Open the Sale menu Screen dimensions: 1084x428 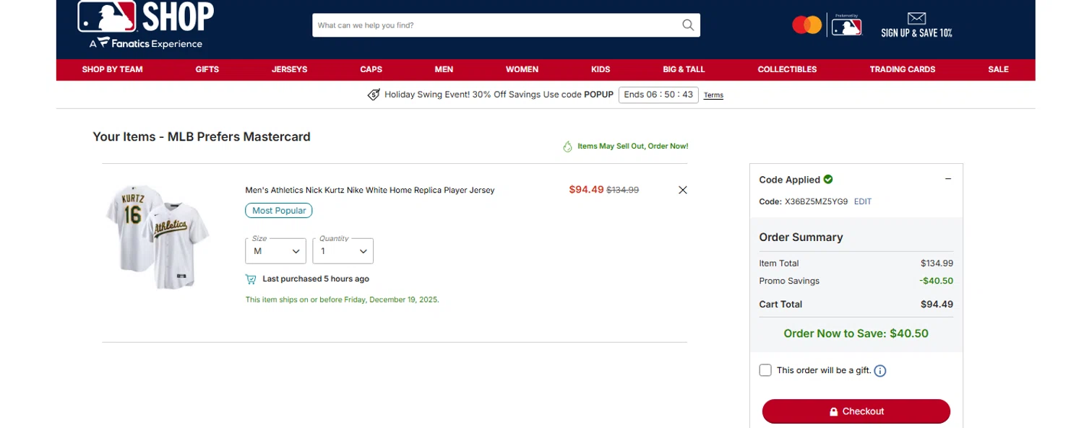(x=998, y=69)
